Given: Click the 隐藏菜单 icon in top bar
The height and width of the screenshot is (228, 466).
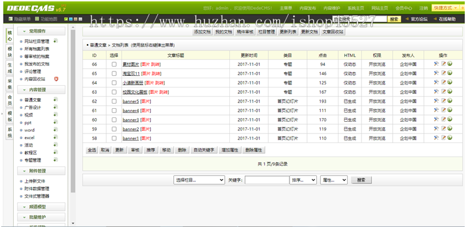Looking at the screenshot, I should click(11, 19).
